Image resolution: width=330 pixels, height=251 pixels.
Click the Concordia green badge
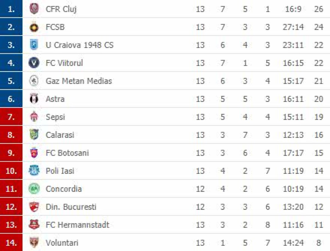tap(34, 189)
